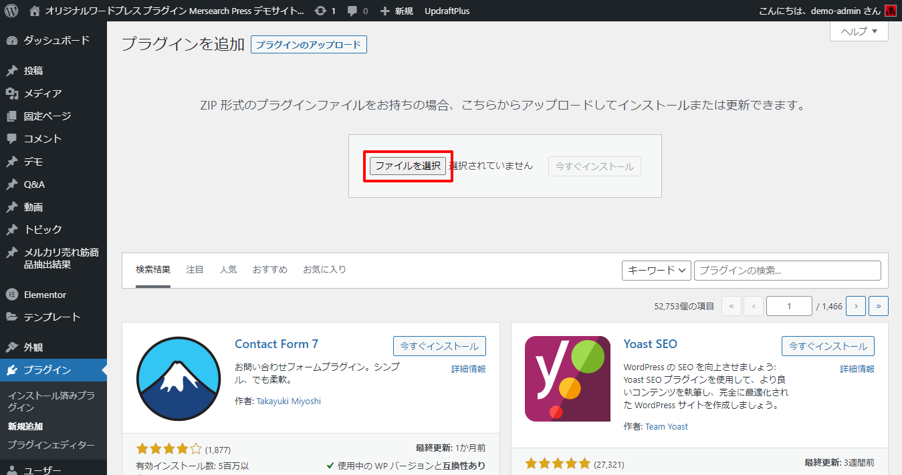Open the site name in admin bar
This screenshot has height=475, width=902.
pos(175,11)
